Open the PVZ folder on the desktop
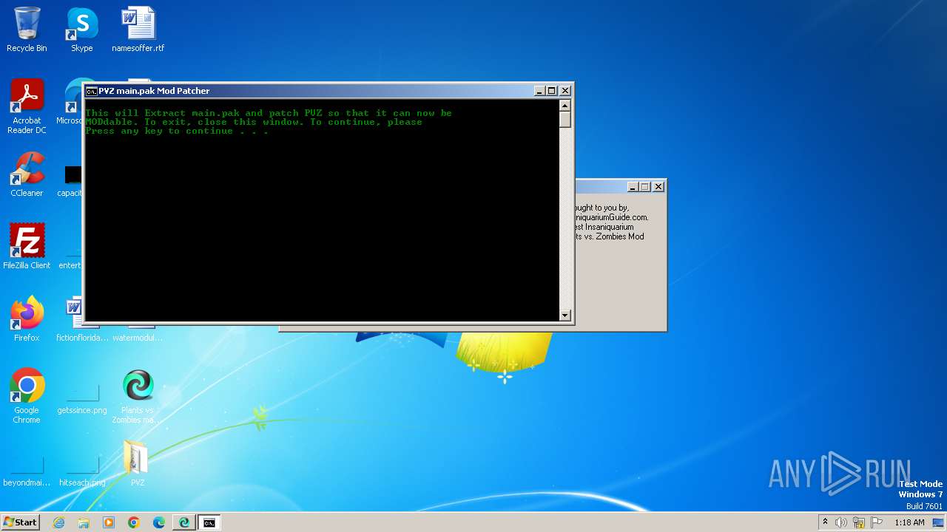The image size is (947, 532). click(x=138, y=464)
